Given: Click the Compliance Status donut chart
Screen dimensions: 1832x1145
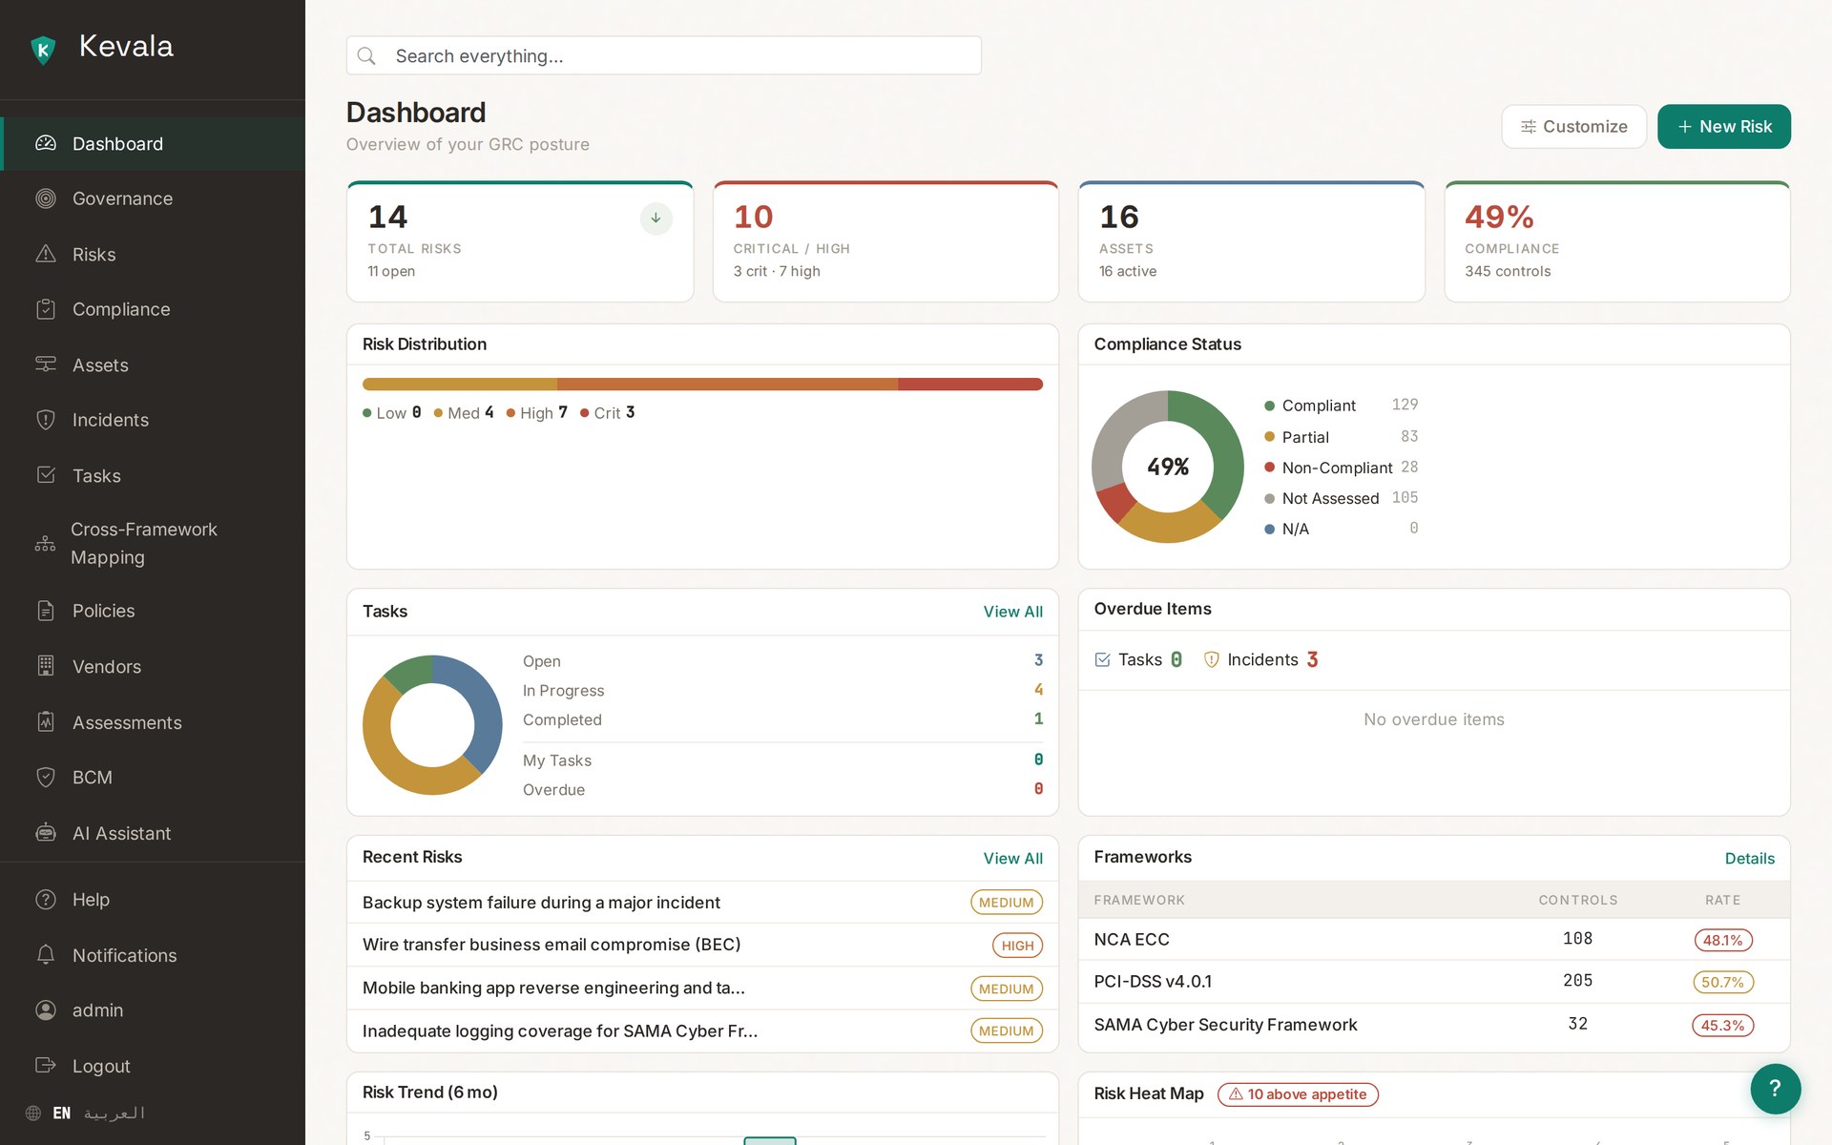Looking at the screenshot, I should (1168, 467).
